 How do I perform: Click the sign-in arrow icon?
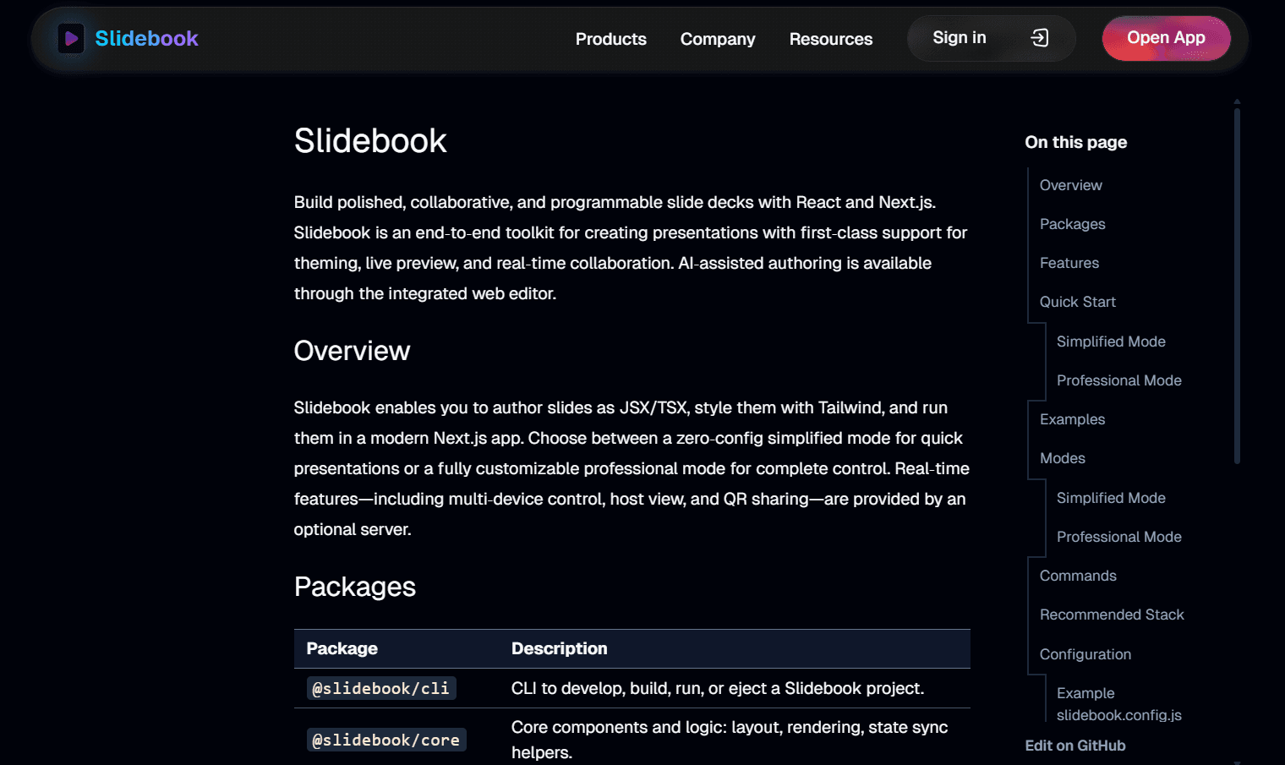(x=1040, y=38)
